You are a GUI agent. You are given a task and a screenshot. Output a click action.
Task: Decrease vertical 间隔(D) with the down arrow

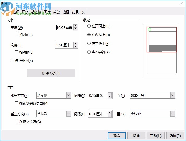(110, 115)
